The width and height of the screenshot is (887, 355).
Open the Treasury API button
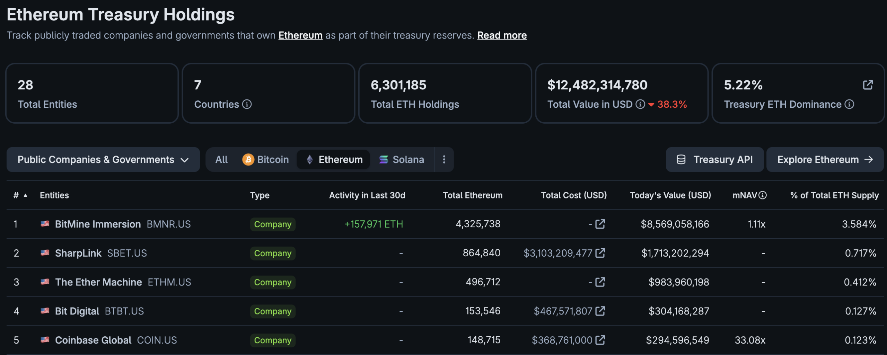(715, 159)
